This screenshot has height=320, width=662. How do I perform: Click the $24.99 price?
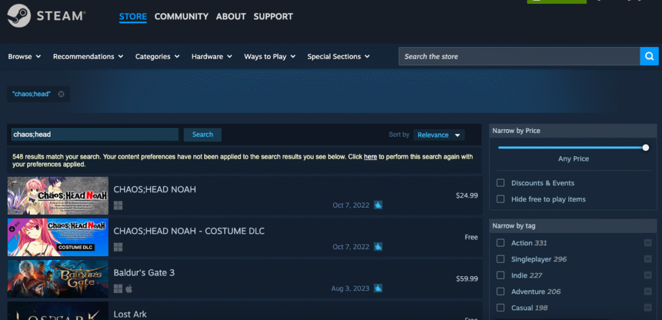click(467, 195)
